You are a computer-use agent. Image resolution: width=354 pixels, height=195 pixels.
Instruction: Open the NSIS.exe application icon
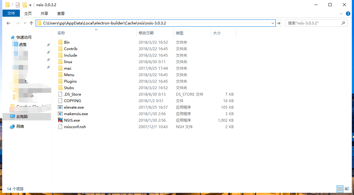point(60,120)
